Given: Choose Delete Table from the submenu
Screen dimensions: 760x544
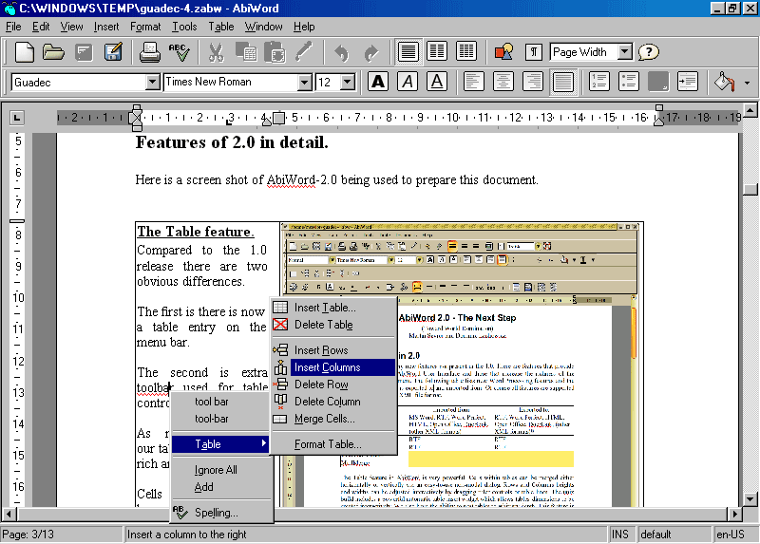Looking at the screenshot, I should pos(333,325).
